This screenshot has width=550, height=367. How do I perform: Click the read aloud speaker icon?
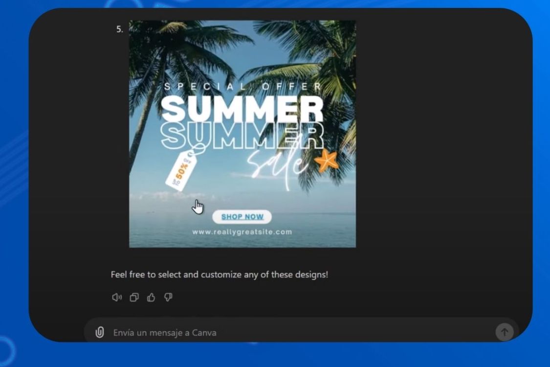[117, 298]
